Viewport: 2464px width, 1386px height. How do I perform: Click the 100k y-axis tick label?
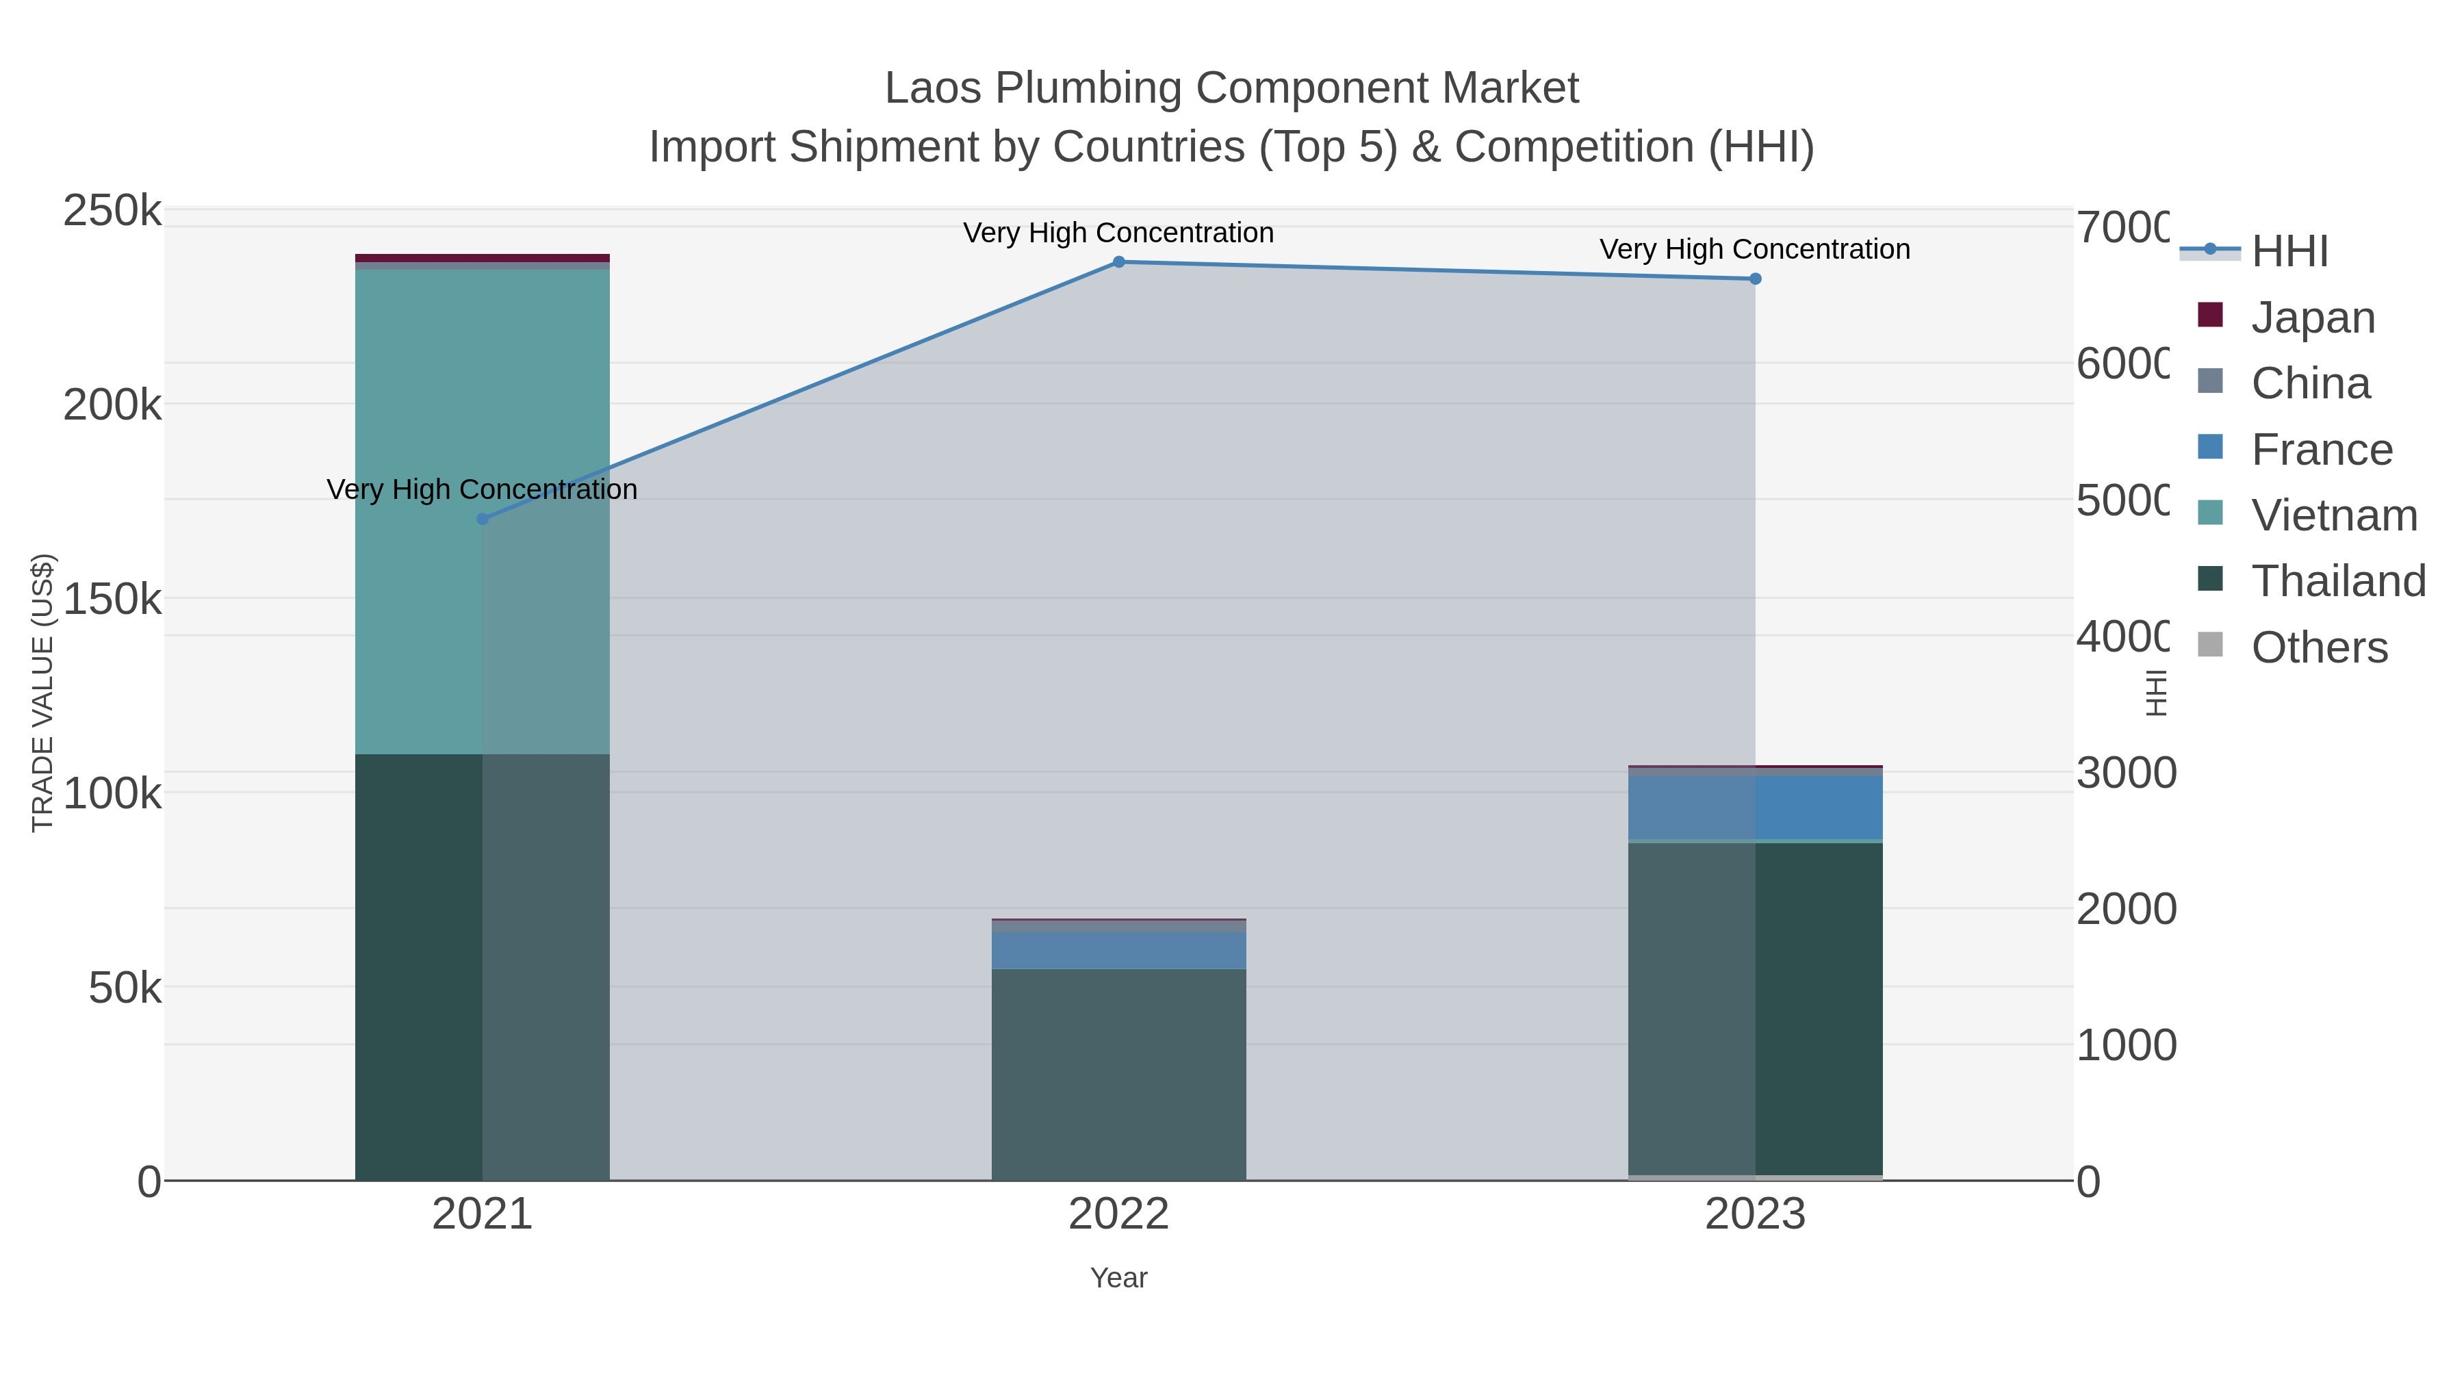[x=112, y=794]
